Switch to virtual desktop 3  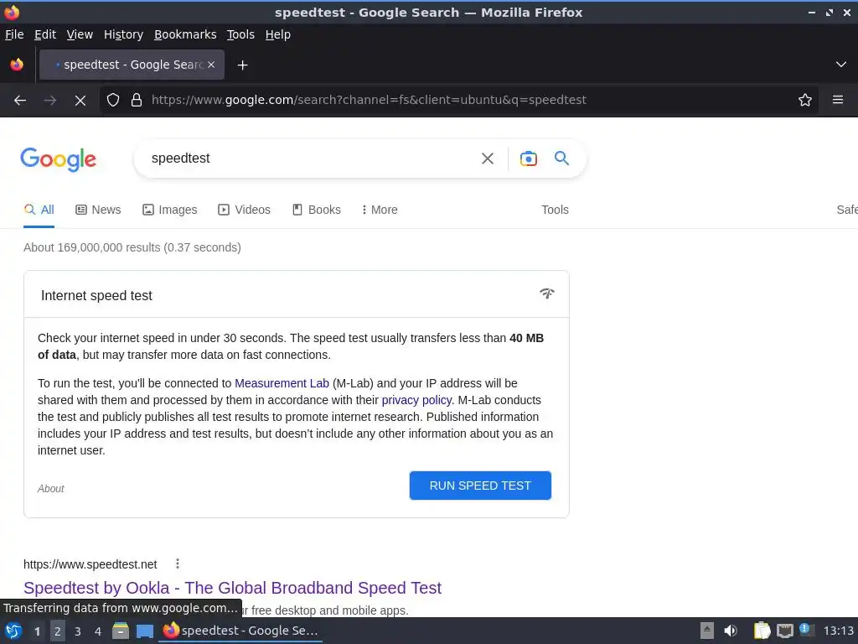pyautogui.click(x=78, y=631)
